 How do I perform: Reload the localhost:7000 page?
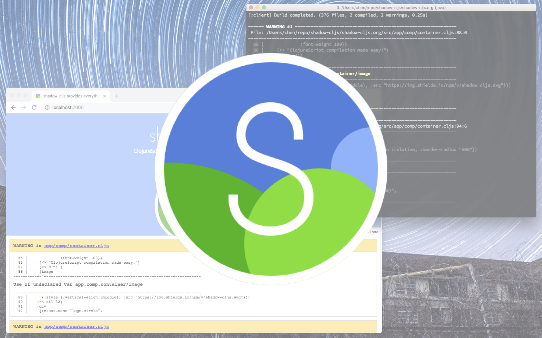pyautogui.click(x=34, y=107)
